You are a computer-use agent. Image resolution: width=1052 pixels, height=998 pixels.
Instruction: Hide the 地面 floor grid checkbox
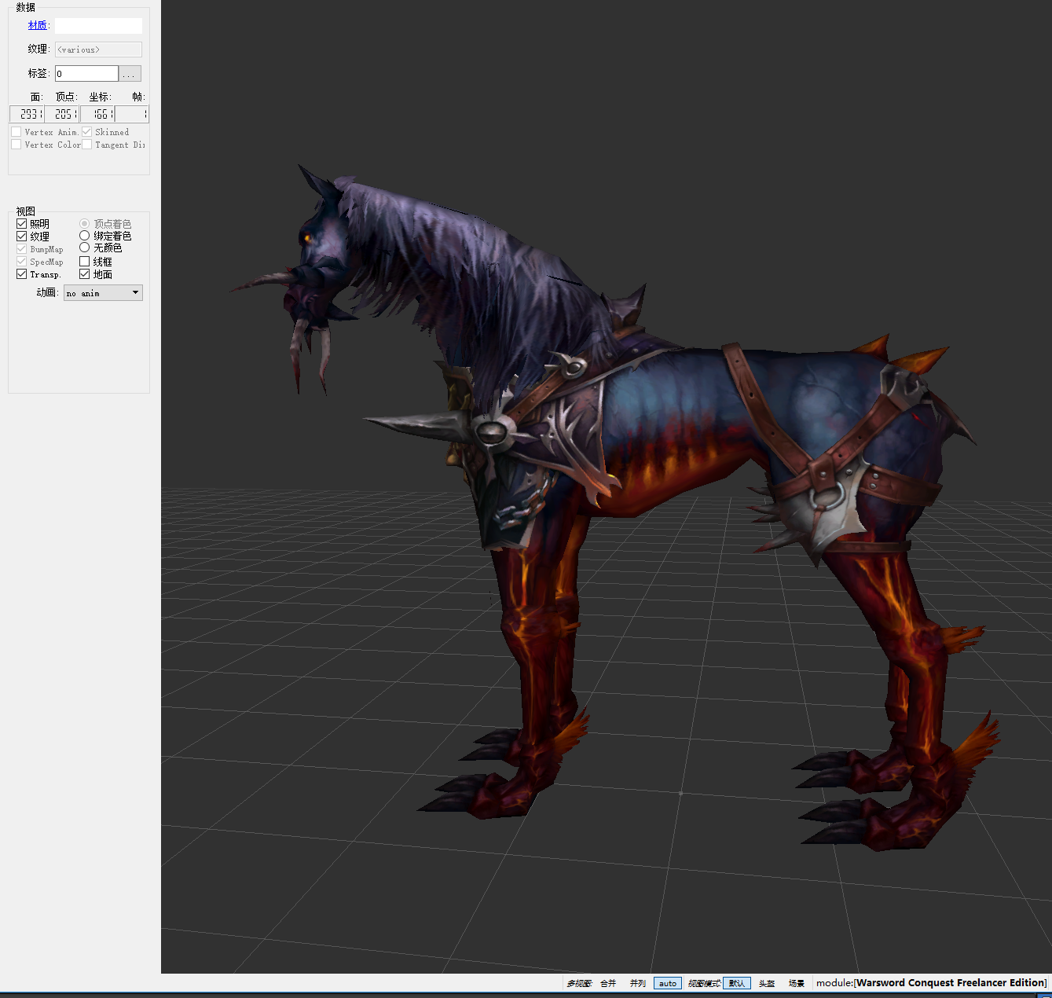click(x=84, y=274)
